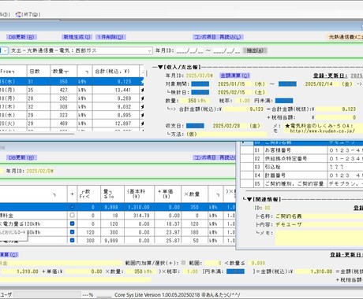
Task: Collapse the [収入/支出報] section triangle
Action: click(161, 67)
